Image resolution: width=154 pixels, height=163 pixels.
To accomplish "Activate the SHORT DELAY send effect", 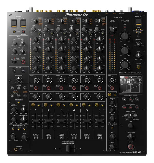I will (x=12, y=88).
